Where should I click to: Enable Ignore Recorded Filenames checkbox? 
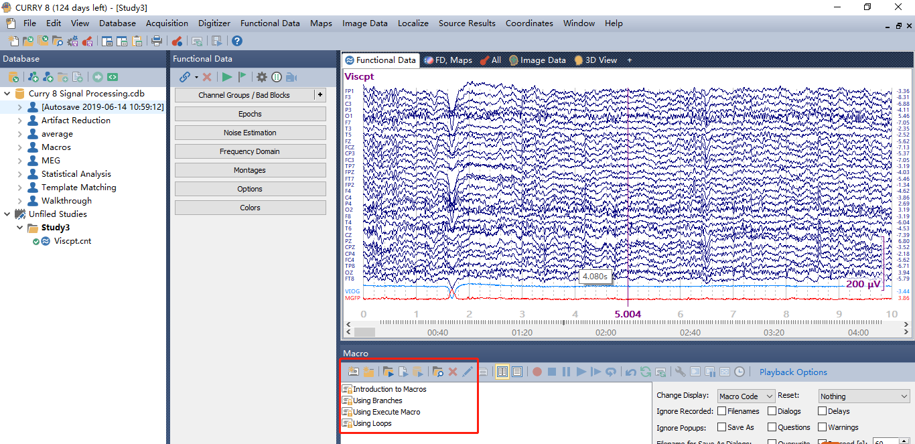(722, 411)
